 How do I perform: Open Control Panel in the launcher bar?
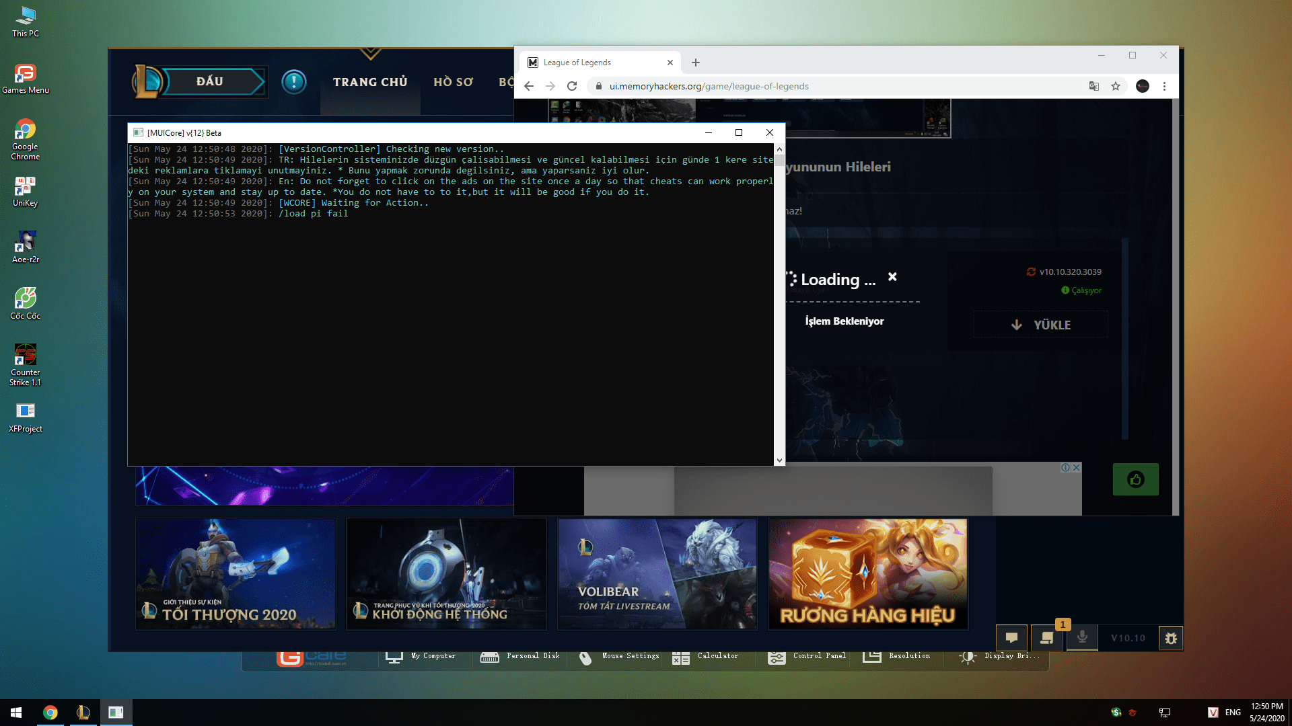[x=807, y=657]
